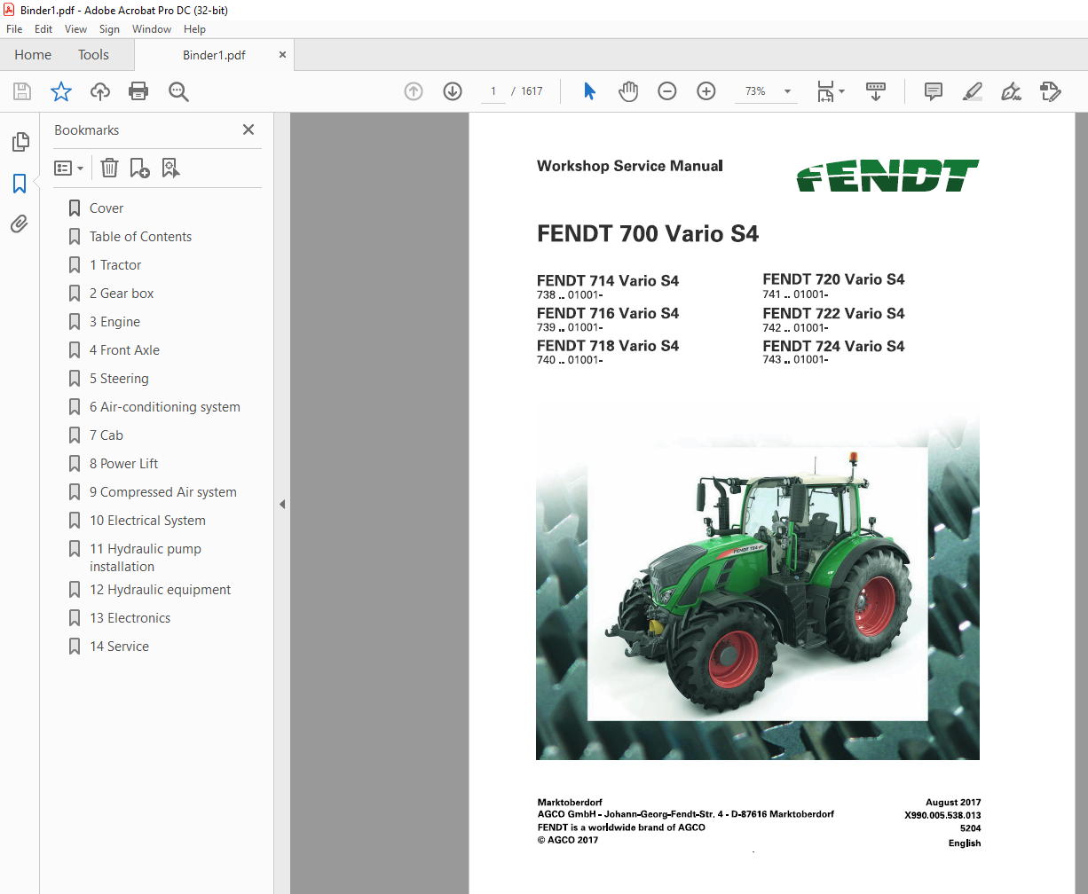This screenshot has width=1088, height=894.
Task: Click the FENDT 700 Vario S4 heading
Action: click(x=648, y=234)
